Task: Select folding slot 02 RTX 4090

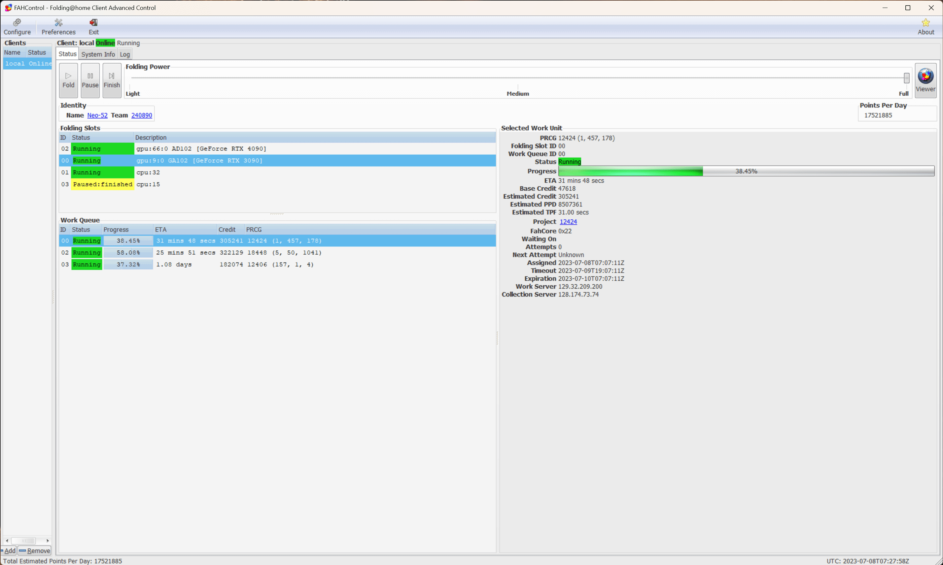Action: (277, 148)
